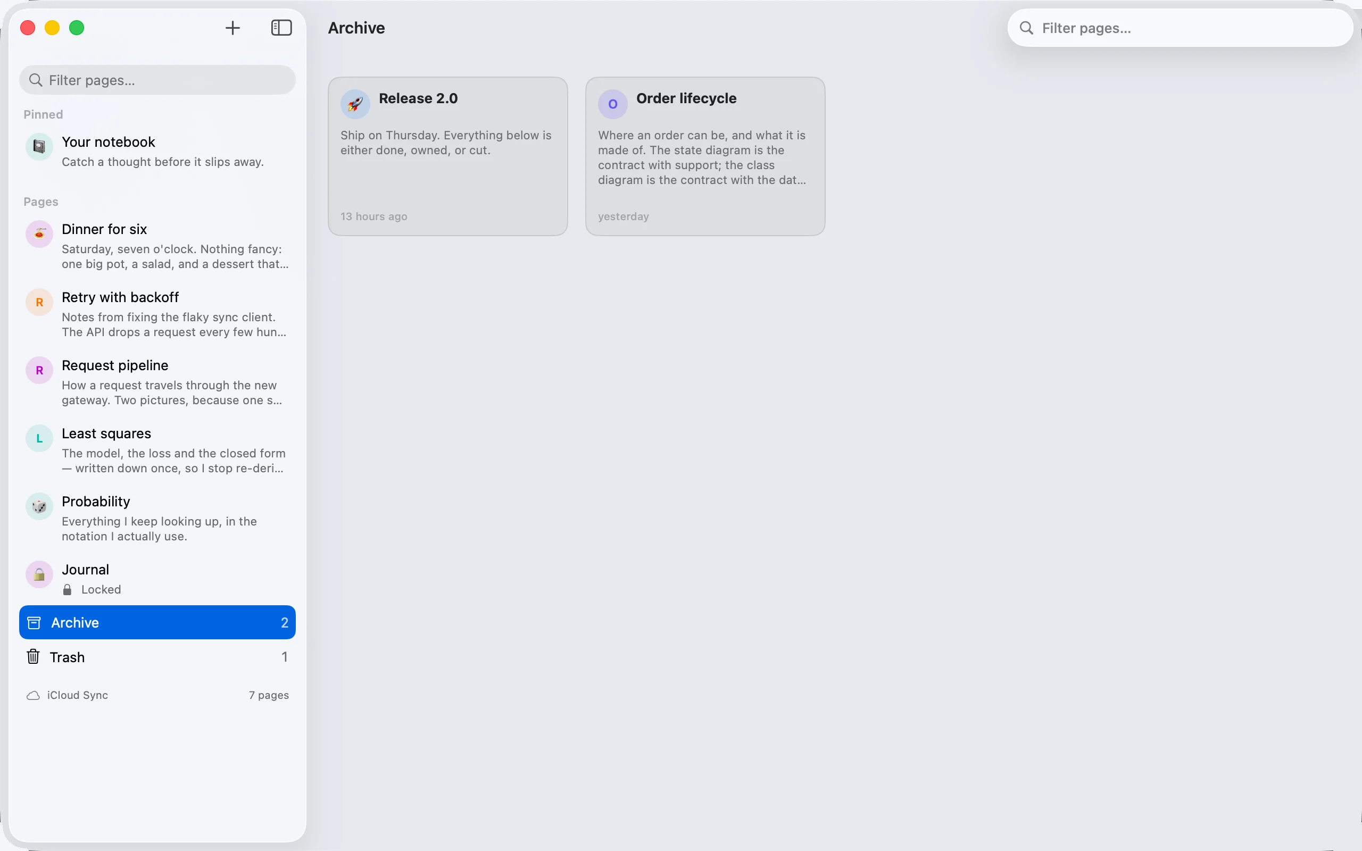Toggle the sidebar panel icon
The height and width of the screenshot is (851, 1362).
click(281, 28)
